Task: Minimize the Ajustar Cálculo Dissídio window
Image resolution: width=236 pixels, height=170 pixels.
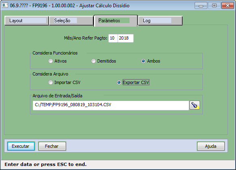Action: pos(201,6)
